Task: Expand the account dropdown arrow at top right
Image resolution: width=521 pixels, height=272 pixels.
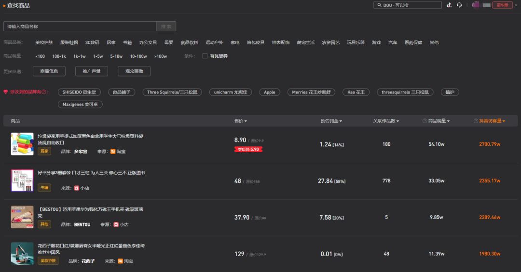Action: pyautogui.click(x=516, y=5)
